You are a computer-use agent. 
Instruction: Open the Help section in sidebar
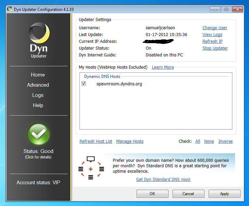click(x=38, y=105)
